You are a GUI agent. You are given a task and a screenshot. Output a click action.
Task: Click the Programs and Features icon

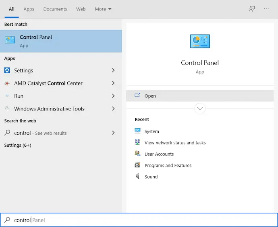(x=137, y=165)
